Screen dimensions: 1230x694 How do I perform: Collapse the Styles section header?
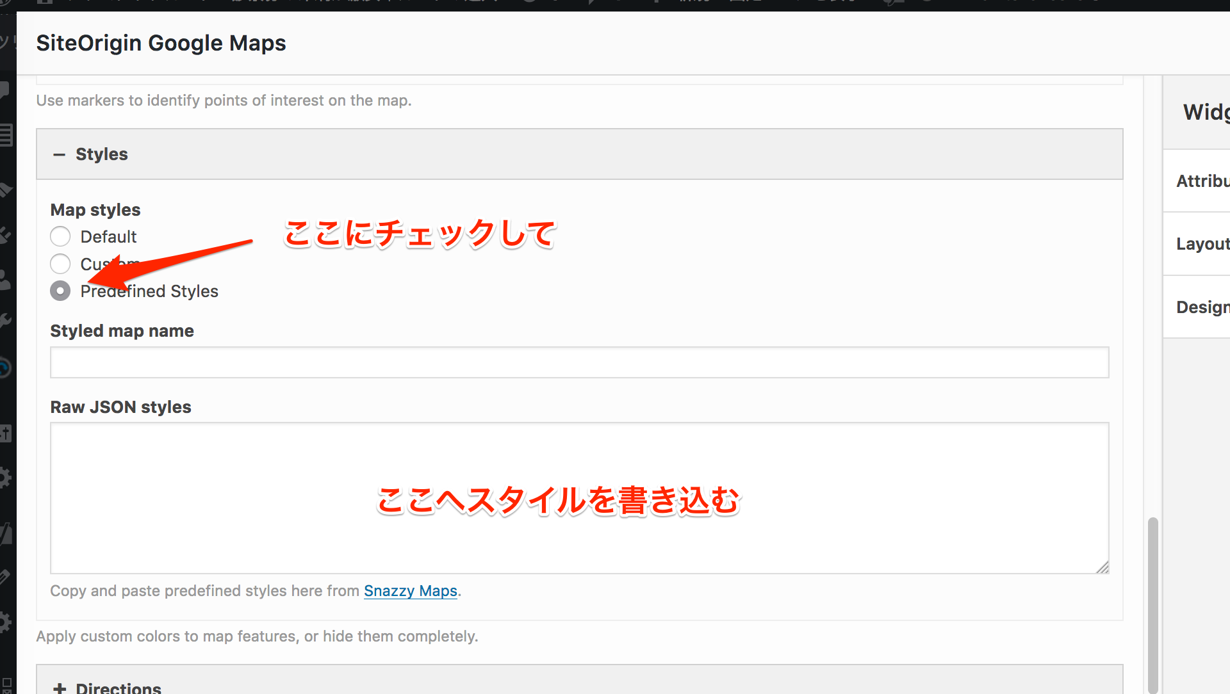(579, 154)
